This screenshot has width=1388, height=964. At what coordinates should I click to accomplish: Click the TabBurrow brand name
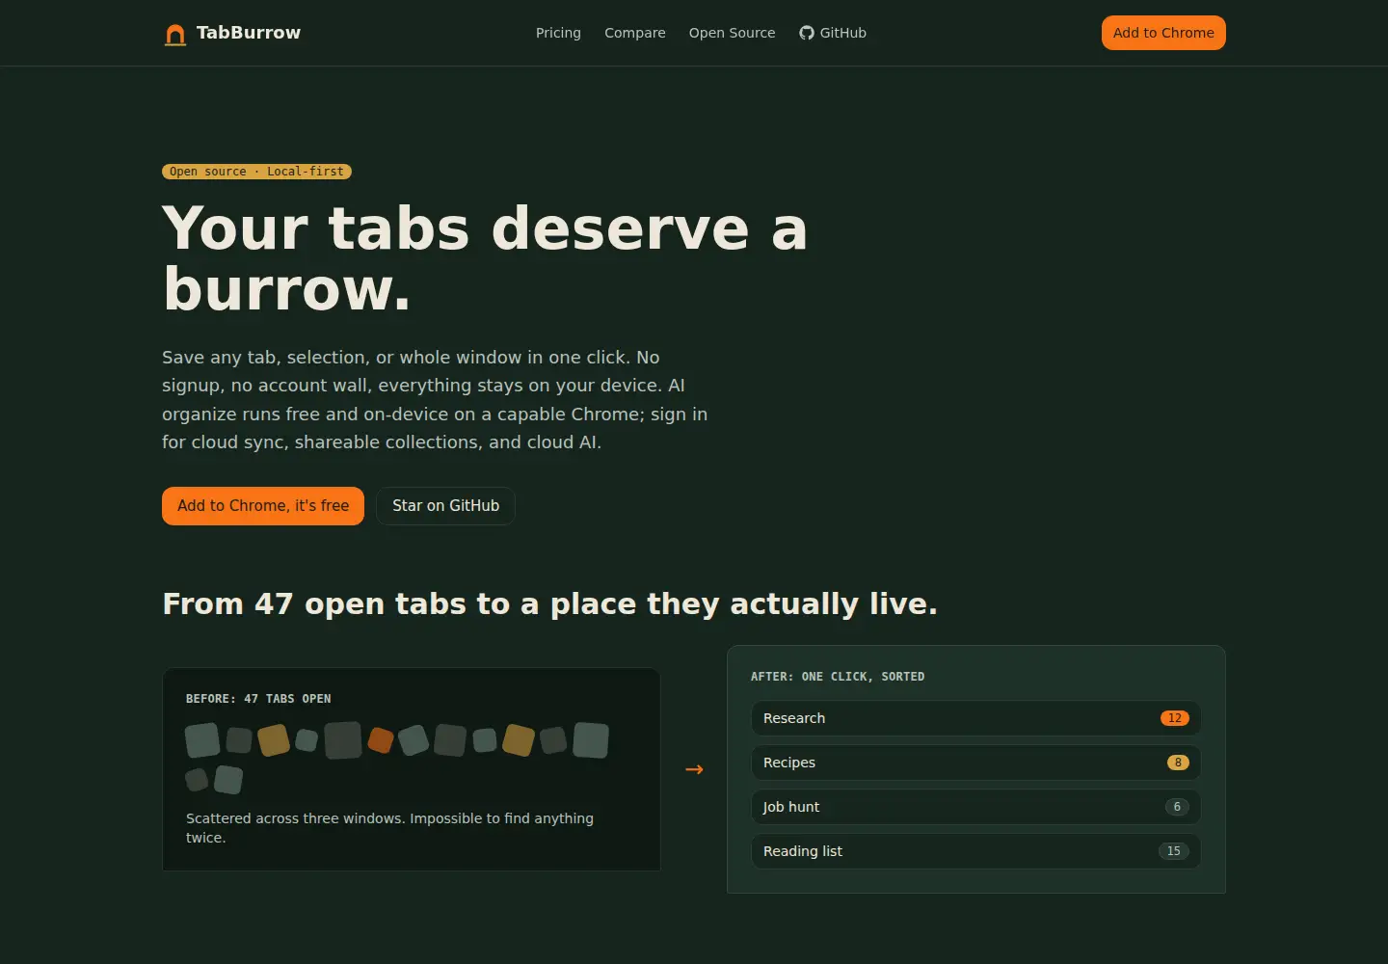tap(249, 33)
